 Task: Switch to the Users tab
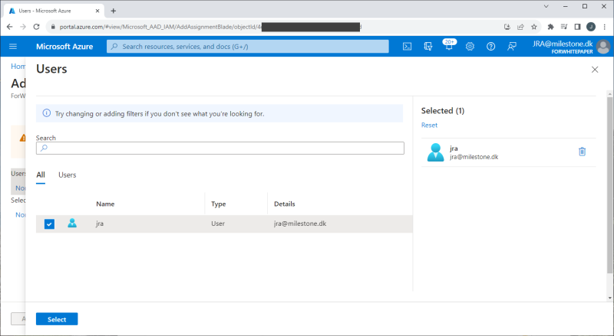tap(68, 175)
